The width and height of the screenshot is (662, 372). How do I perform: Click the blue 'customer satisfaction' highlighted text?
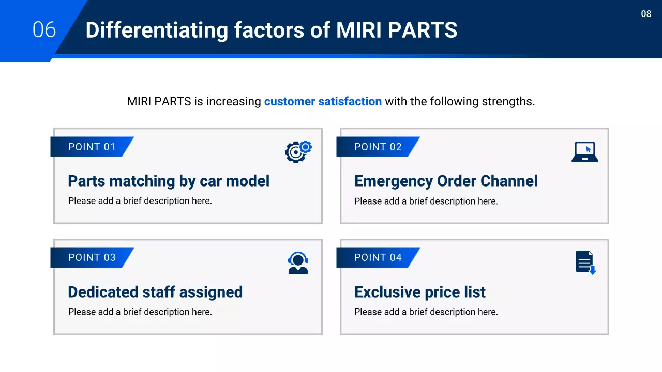pos(323,101)
